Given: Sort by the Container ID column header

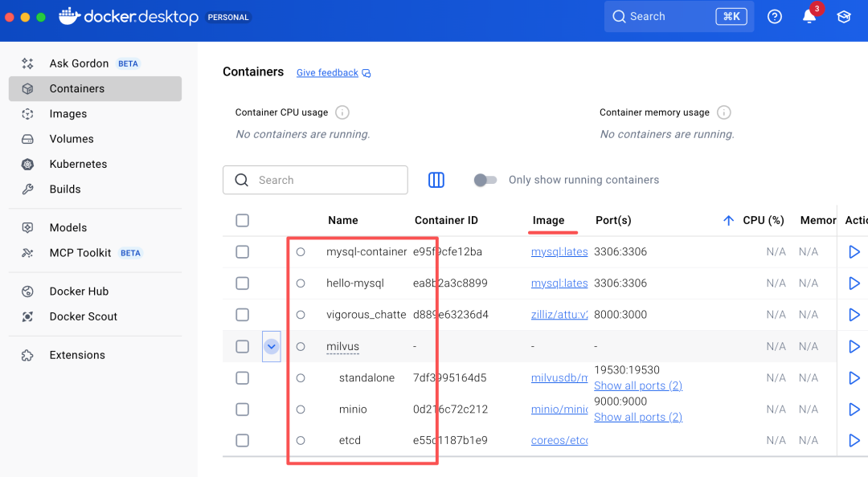Looking at the screenshot, I should tap(446, 220).
